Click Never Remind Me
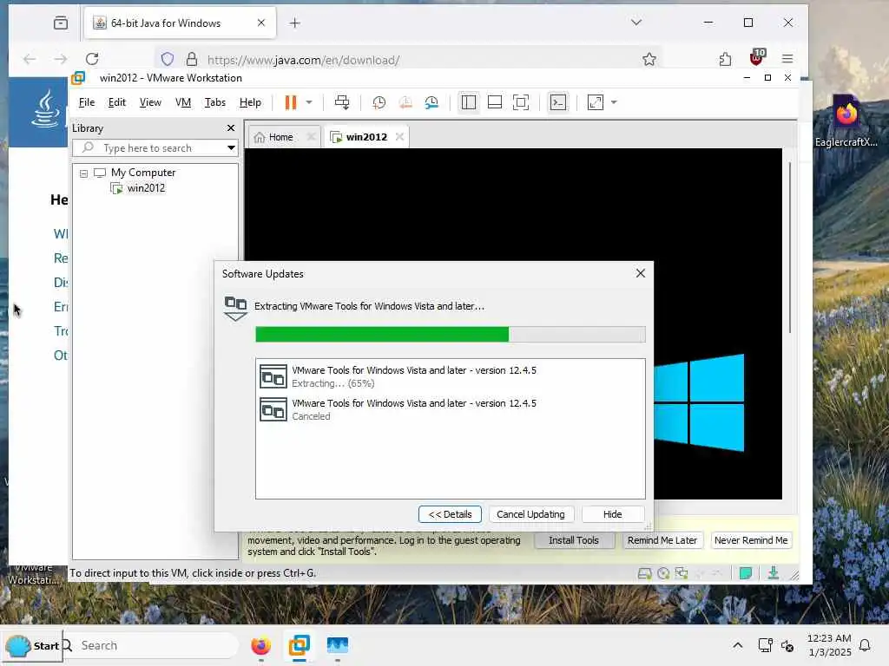 (751, 540)
